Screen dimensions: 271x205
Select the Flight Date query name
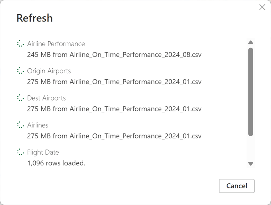tap(43, 152)
